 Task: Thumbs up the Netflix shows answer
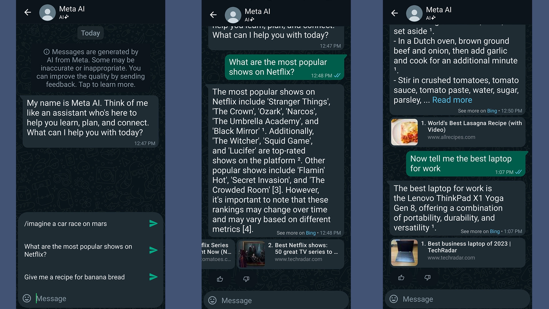[220, 279]
